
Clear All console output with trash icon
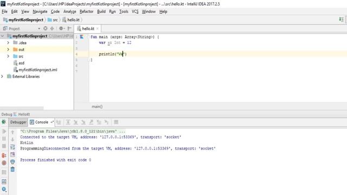[x=12, y=170]
